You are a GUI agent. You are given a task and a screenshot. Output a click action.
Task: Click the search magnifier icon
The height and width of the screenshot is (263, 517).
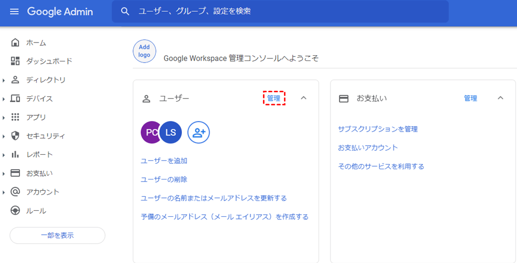click(x=125, y=12)
